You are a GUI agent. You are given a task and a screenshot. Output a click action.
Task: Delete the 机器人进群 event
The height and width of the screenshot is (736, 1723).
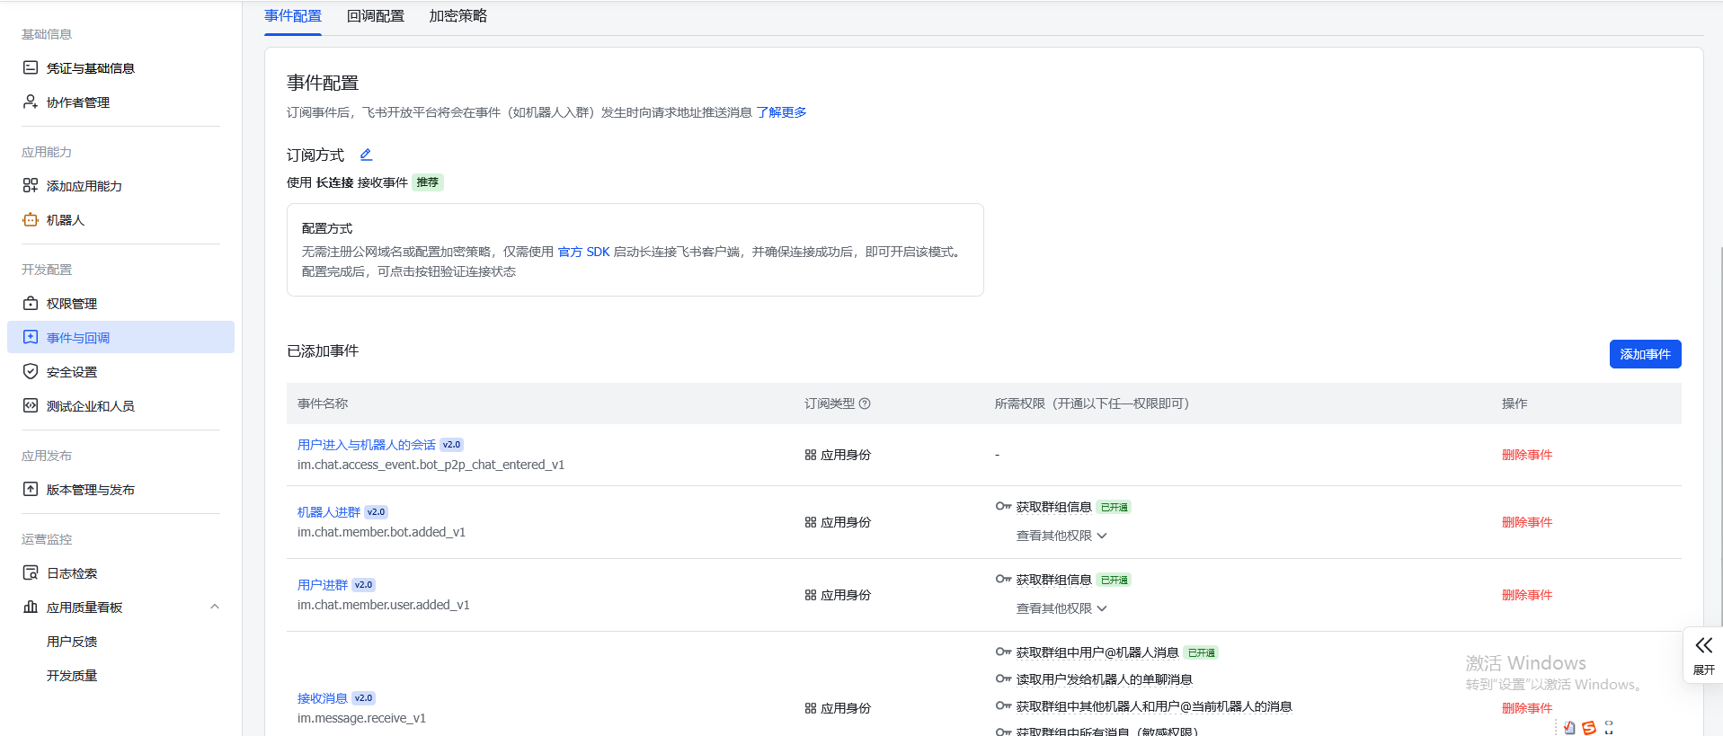[1527, 522]
